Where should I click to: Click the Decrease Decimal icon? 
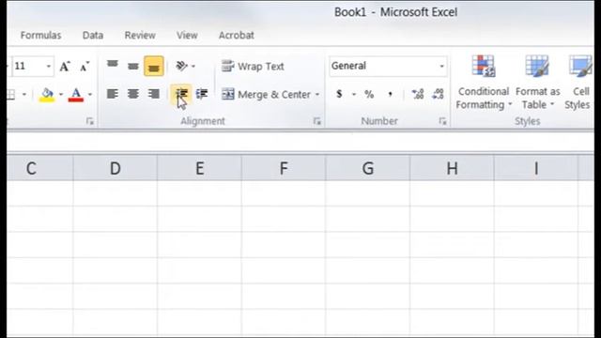(438, 94)
